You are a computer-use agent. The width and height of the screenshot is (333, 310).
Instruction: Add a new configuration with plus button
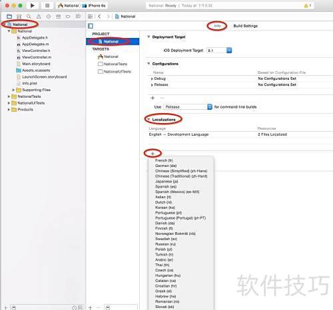coord(153,98)
